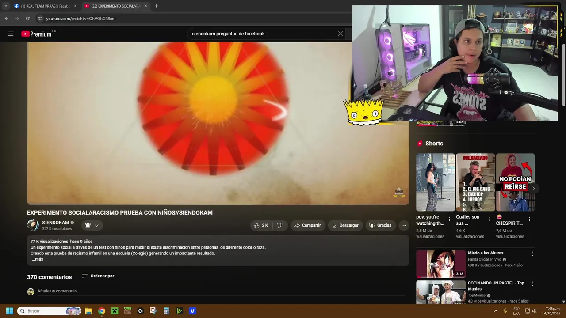Screen dimensions: 566x318
Task: Open notification bell dropdown for SIENDOKAM
Action: coord(92,225)
